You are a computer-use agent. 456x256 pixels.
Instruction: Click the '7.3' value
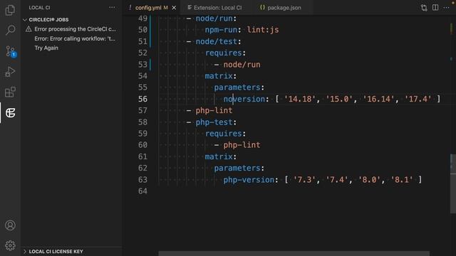[304, 180]
